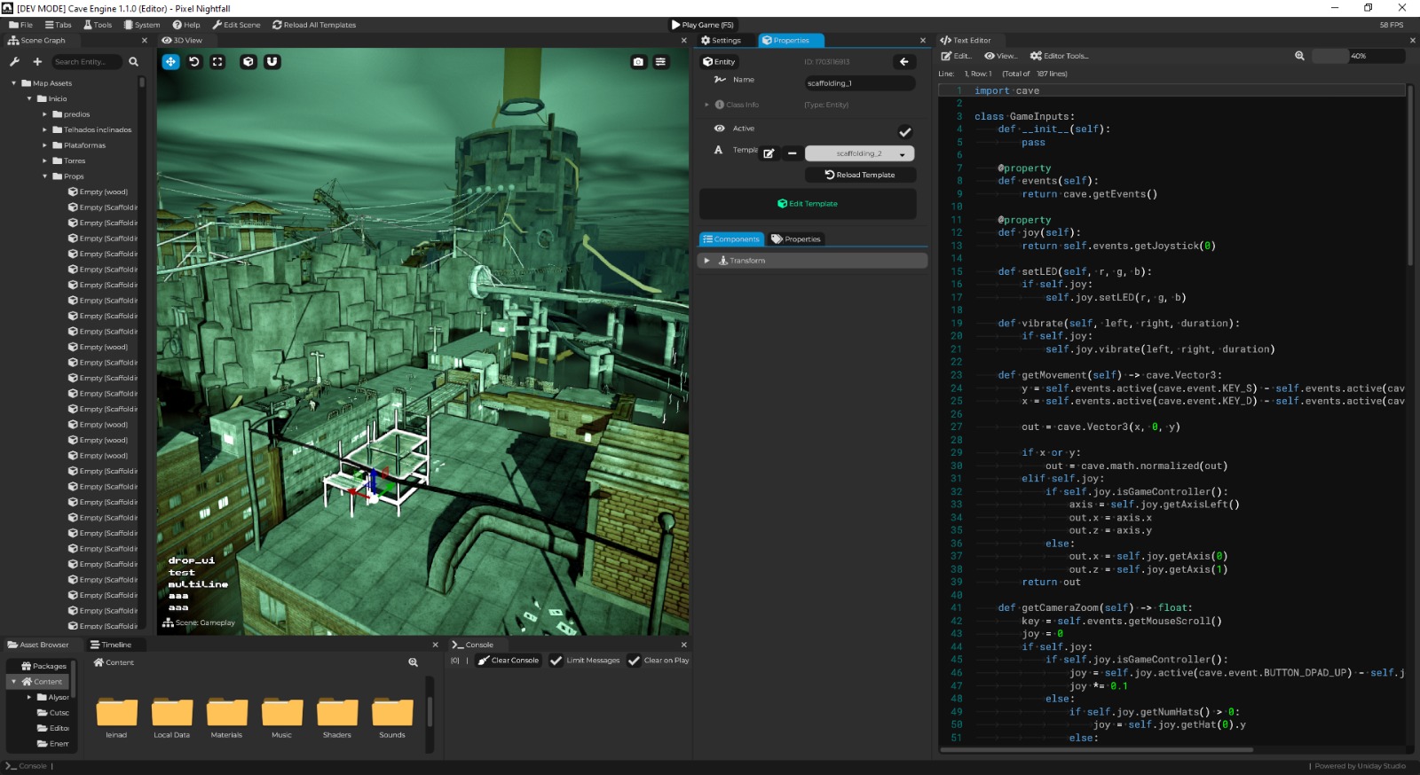Select Packages in Asset Browser tree

pos(43,666)
